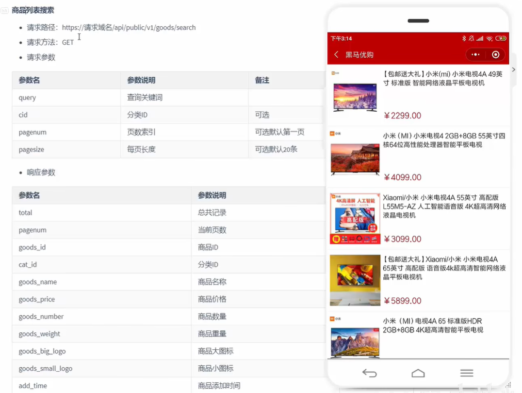Click the cat_id response parameter cell
Screen dimensions: 522x393
[101, 265]
